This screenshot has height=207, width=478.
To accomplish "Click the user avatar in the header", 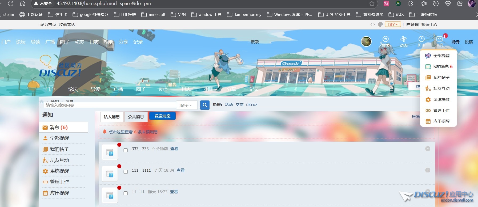I will [366, 41].
